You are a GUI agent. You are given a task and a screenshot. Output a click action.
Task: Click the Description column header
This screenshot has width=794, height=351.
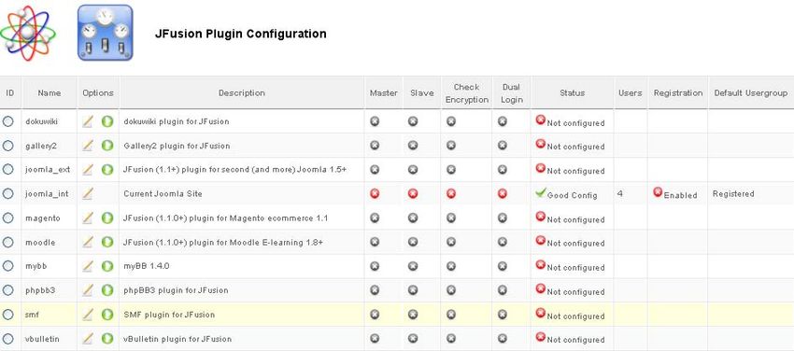click(x=242, y=93)
